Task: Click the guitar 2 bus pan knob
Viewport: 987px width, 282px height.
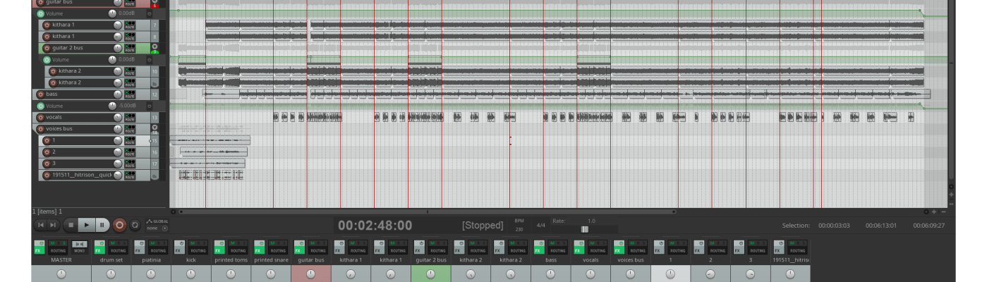Action: [x=431, y=274]
